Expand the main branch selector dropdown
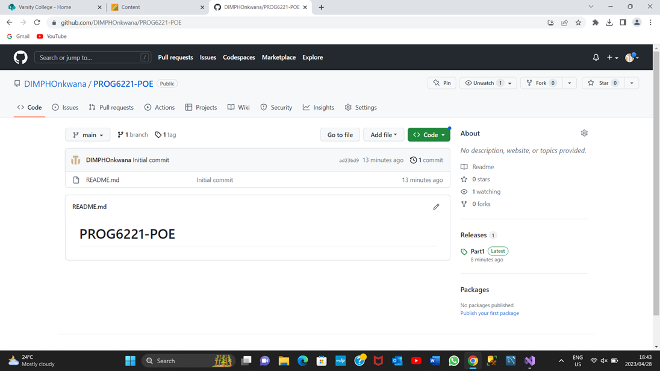Screen dimensions: 660x371 point(87,134)
